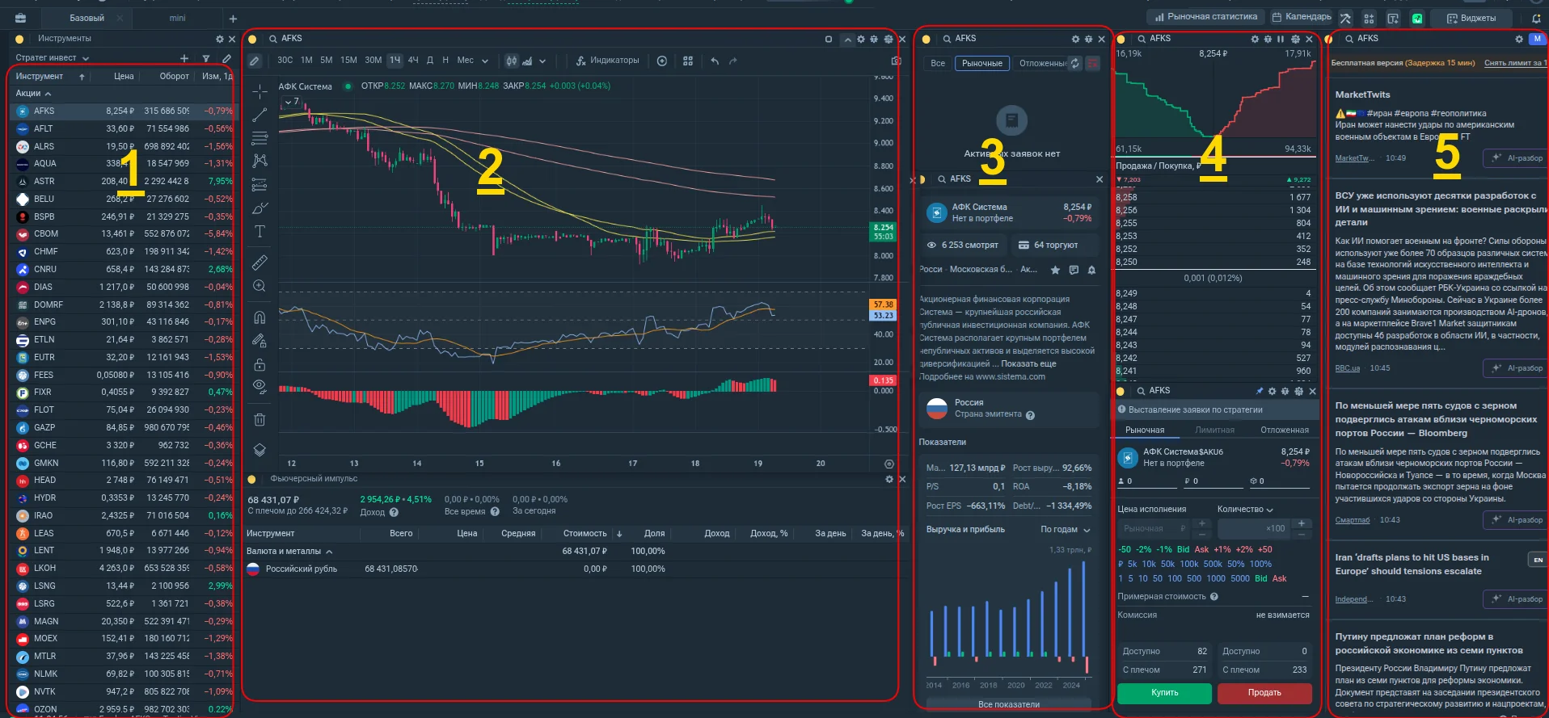Screen dimensions: 1549x718
Task: Open the Стратег инвест watchlist dropdown
Action: point(53,58)
